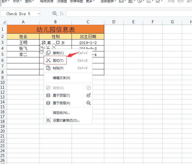Viewport: 192px width, 164px height.
Task: Open 指定宏(N)... assign macro
Action: click(x=68, y=113)
